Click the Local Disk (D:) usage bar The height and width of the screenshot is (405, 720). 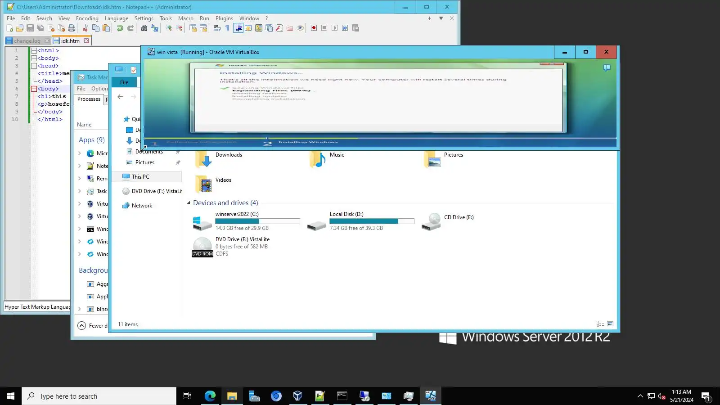[x=372, y=221]
